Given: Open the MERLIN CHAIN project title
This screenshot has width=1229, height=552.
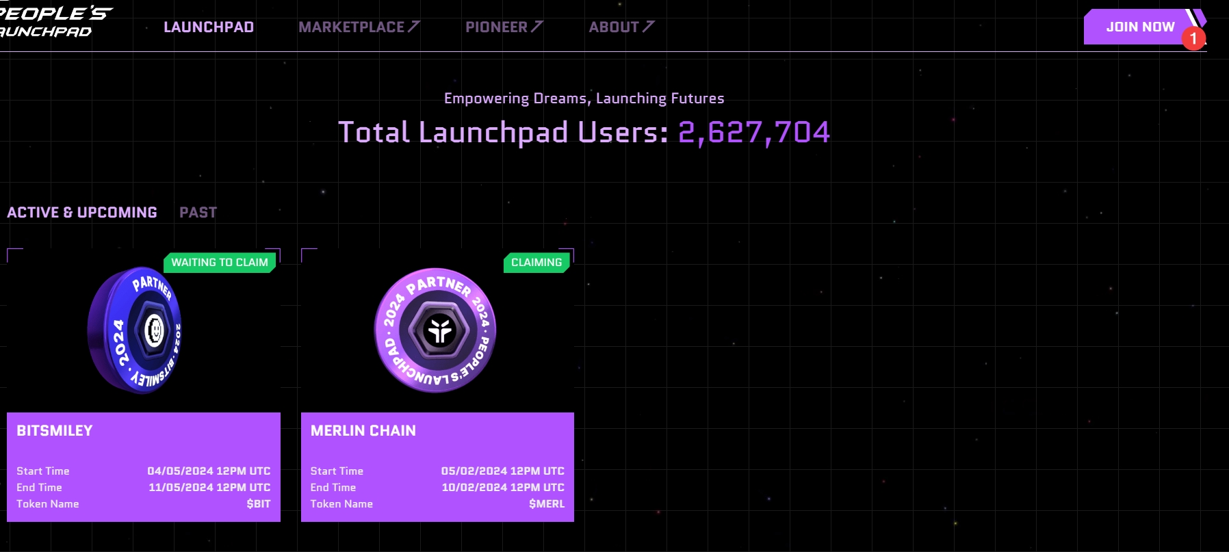Looking at the screenshot, I should [363, 431].
